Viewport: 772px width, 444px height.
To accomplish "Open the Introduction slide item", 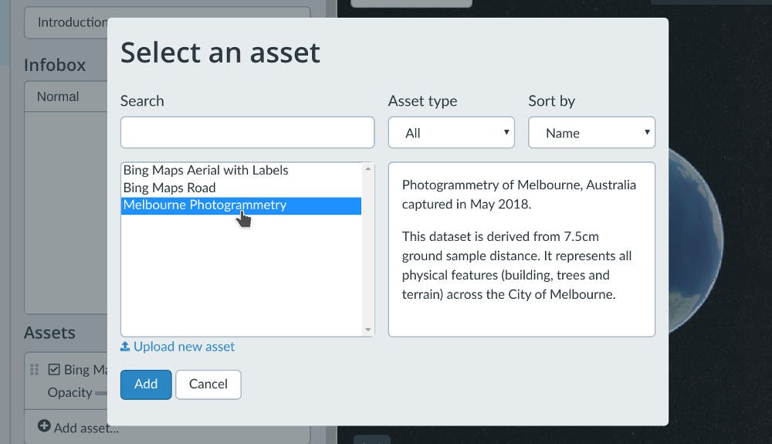I will [x=66, y=22].
